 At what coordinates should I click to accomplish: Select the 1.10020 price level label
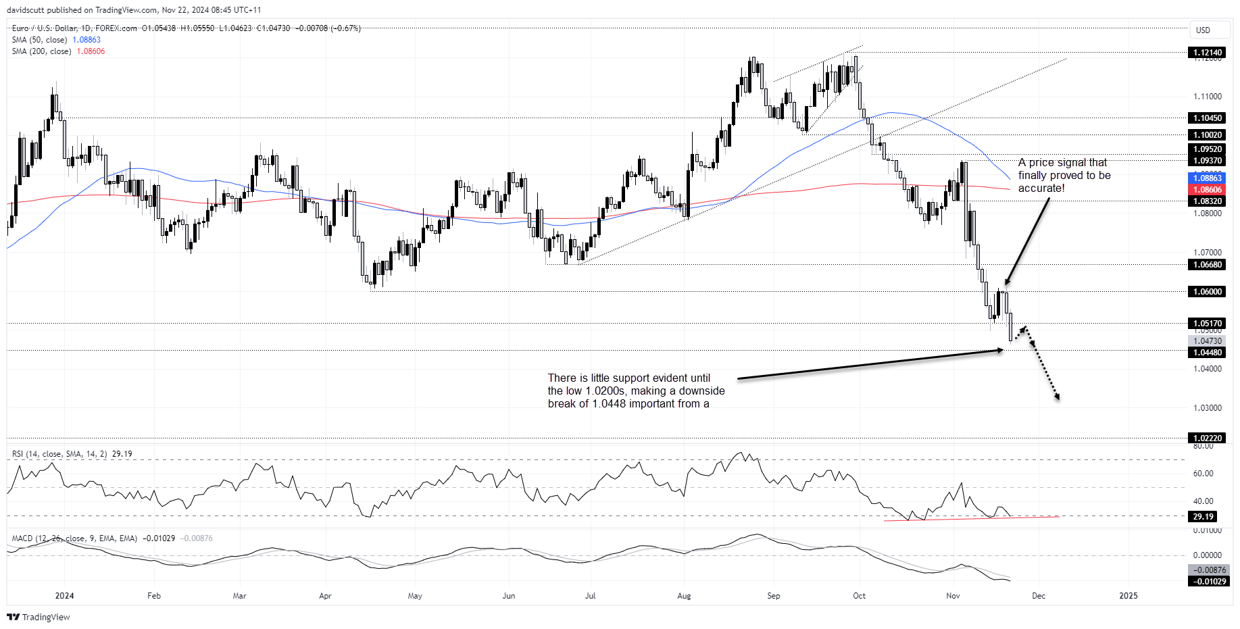[x=1208, y=135]
